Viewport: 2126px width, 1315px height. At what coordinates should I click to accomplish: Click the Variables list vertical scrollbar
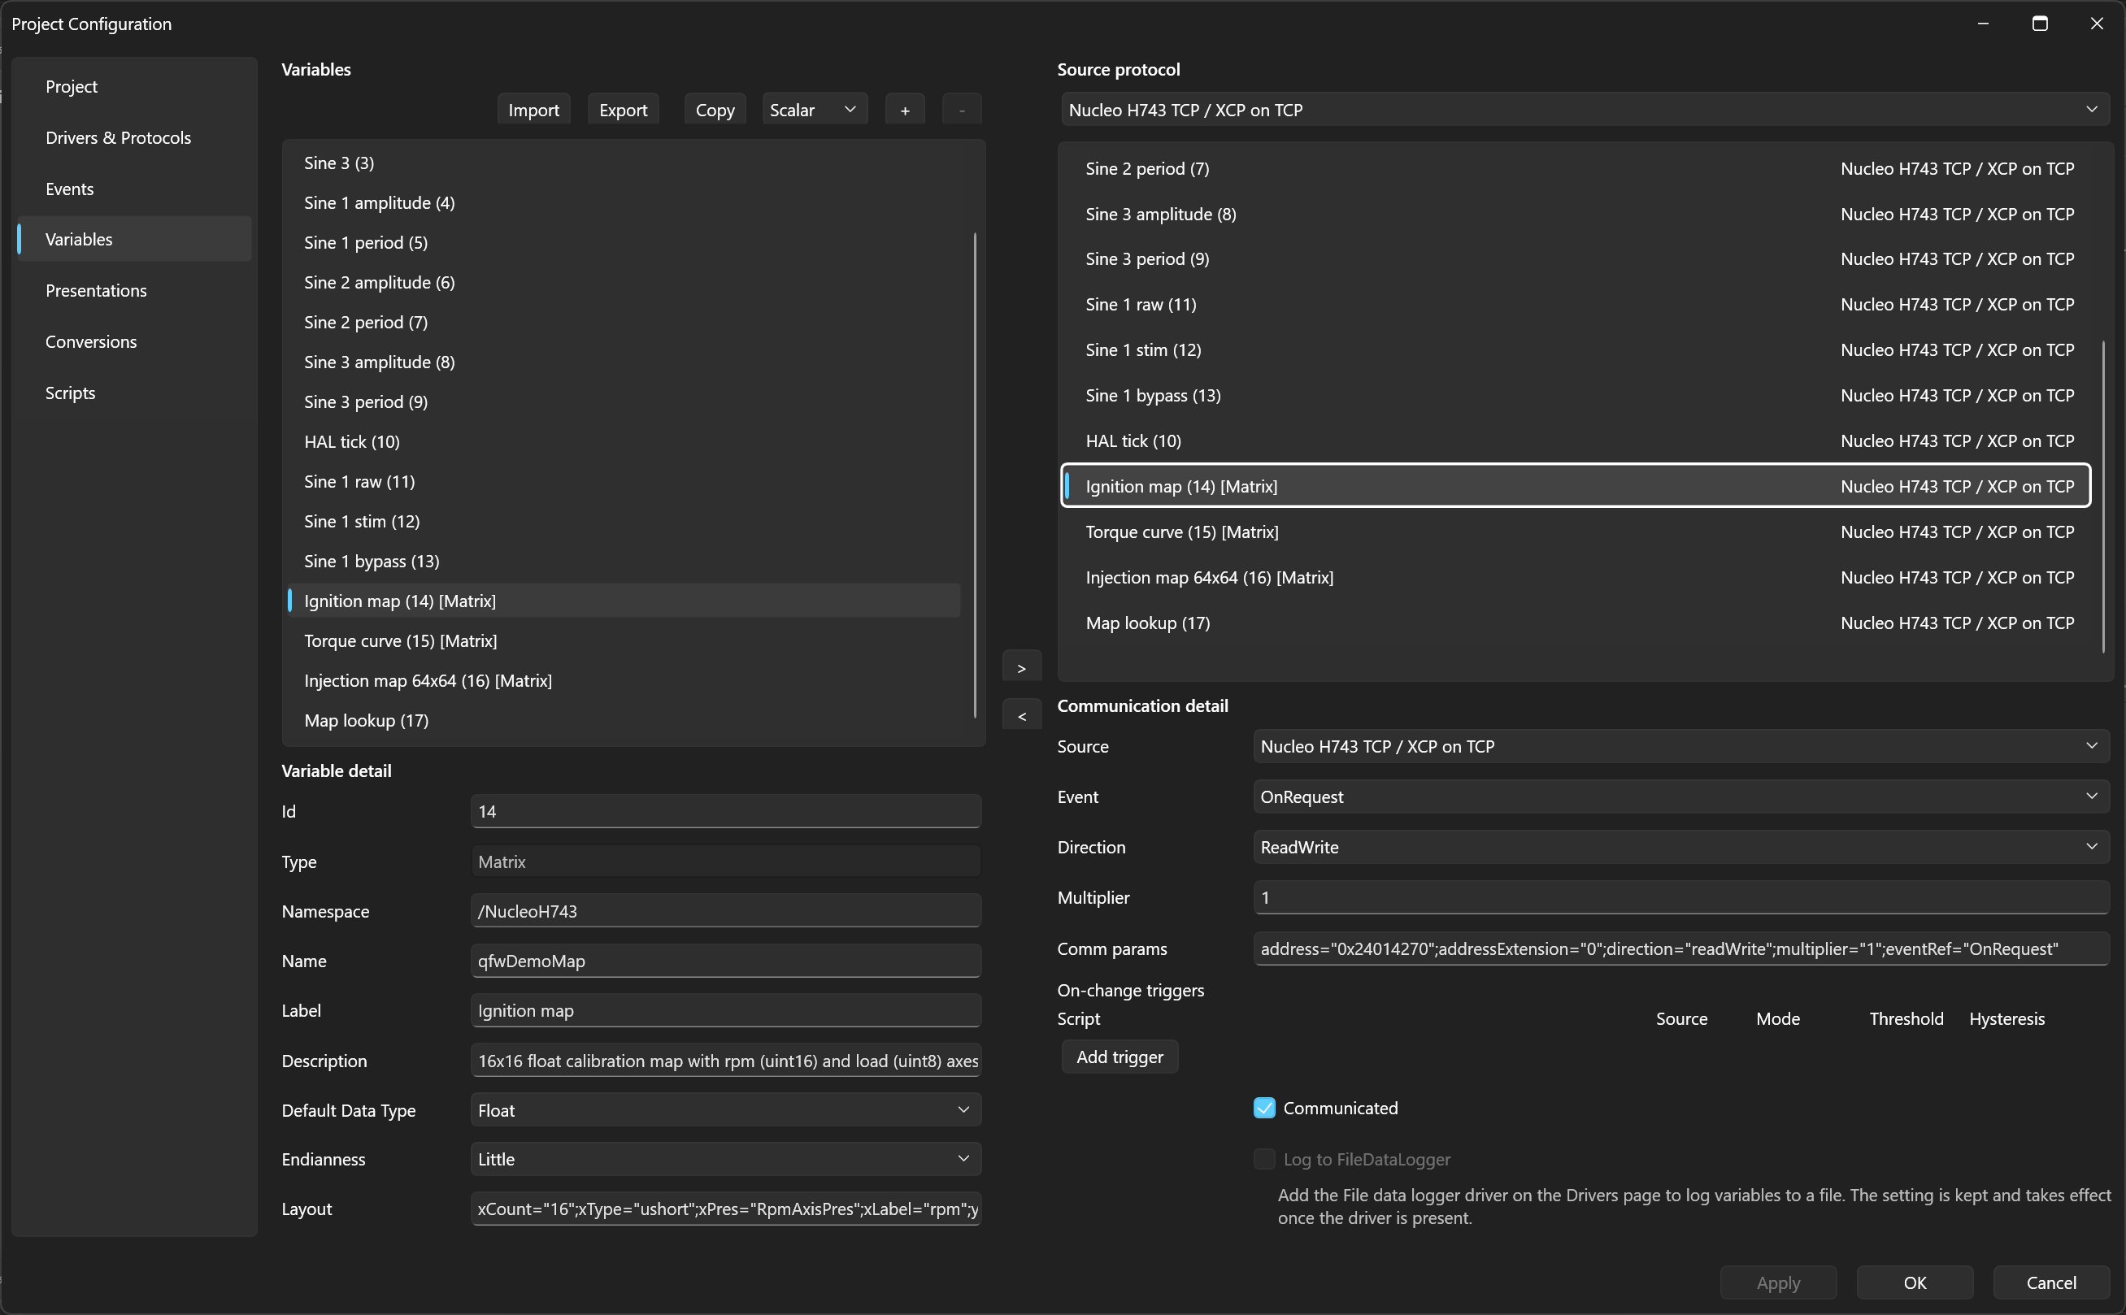click(x=975, y=475)
